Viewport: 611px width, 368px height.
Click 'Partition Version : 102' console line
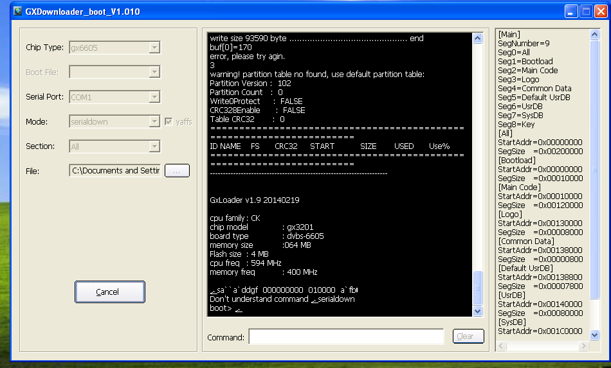[251, 83]
